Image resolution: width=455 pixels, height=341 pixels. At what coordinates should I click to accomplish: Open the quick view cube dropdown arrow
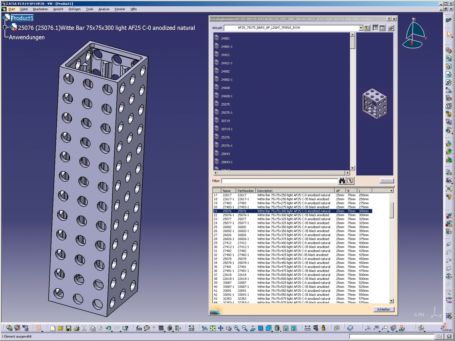tap(272, 331)
